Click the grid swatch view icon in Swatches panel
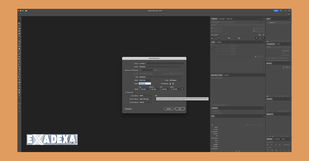Screen dimensions: 309x161 (290, 67)
